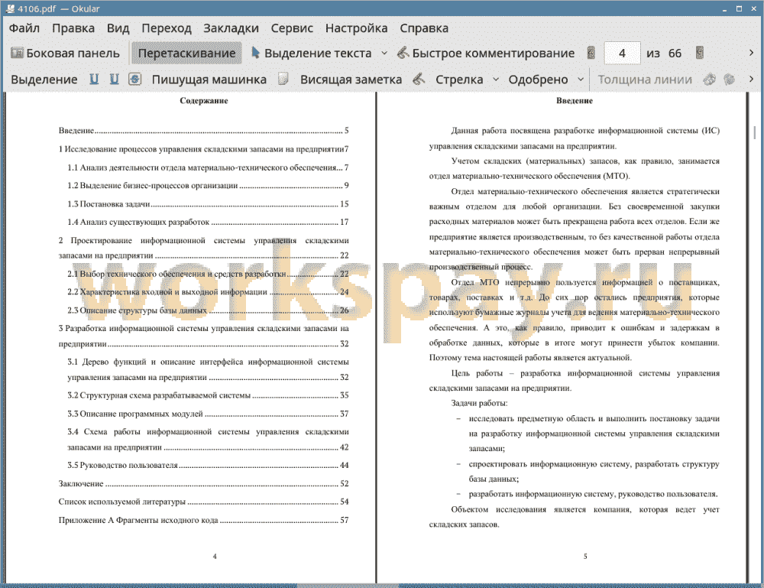Open the Вид menu

(118, 28)
